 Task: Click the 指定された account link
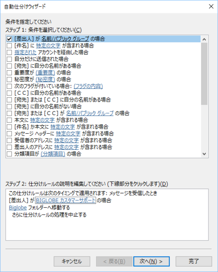coord(25,53)
